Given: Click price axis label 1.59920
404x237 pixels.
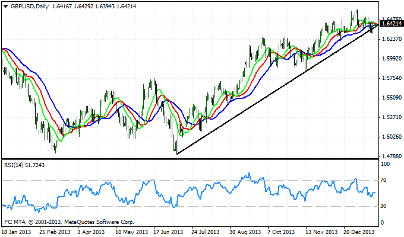Looking at the screenshot, I should coord(392,58).
